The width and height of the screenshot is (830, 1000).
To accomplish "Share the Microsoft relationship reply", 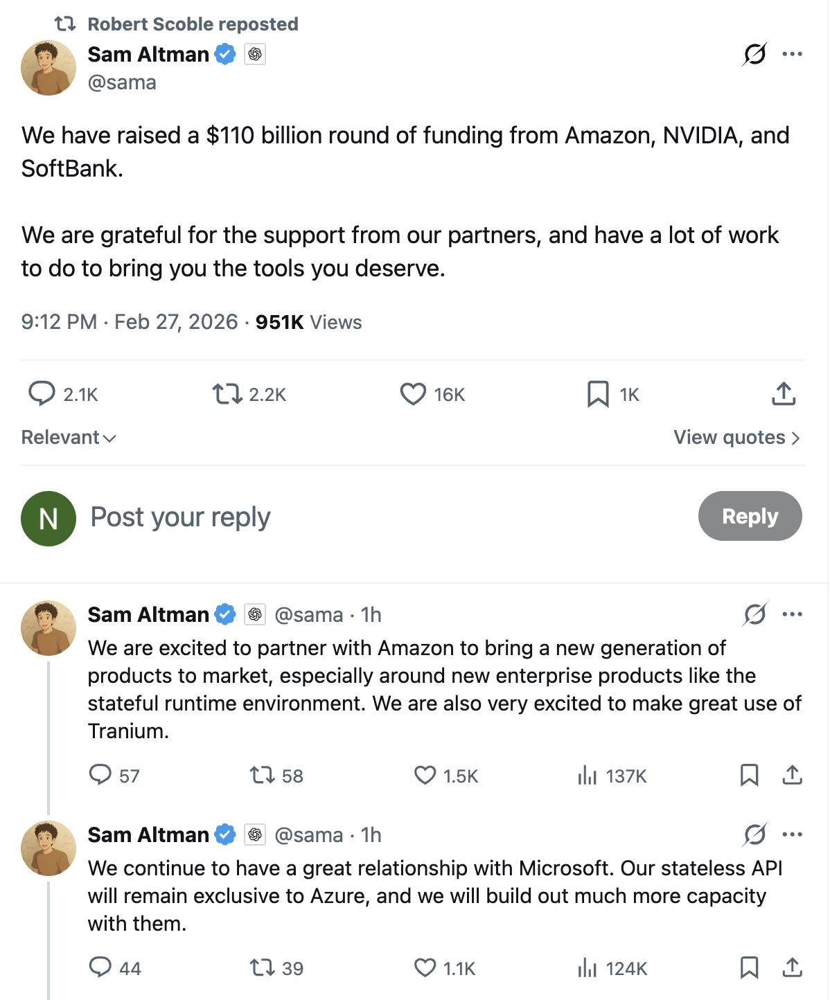I will coord(792,967).
